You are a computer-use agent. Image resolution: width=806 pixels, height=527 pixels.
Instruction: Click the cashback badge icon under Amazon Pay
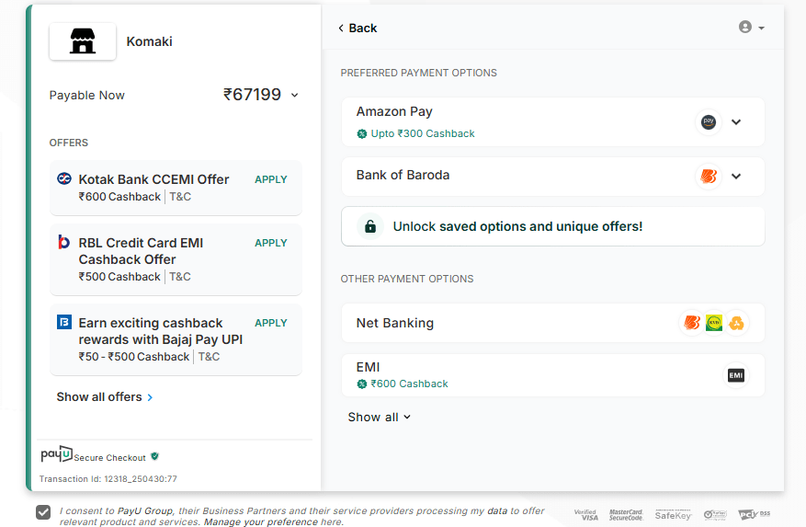[362, 133]
